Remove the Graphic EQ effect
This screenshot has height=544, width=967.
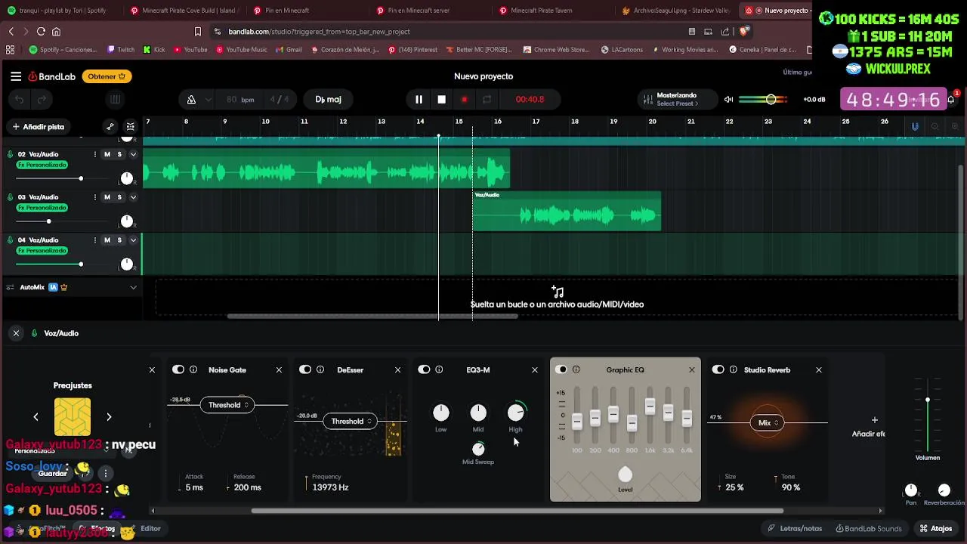[x=691, y=370]
